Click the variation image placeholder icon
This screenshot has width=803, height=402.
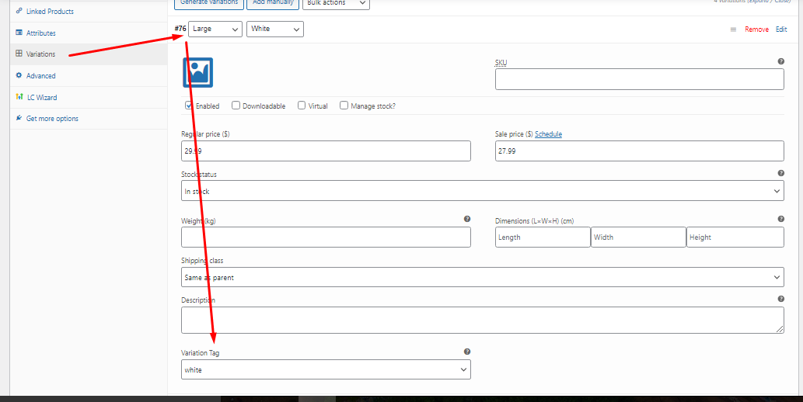[x=197, y=72]
